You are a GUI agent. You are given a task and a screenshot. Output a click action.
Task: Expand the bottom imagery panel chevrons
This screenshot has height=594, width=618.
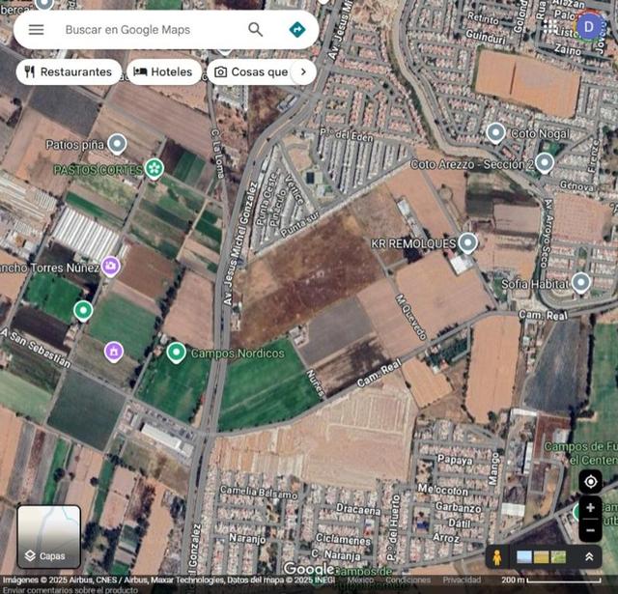click(x=589, y=557)
